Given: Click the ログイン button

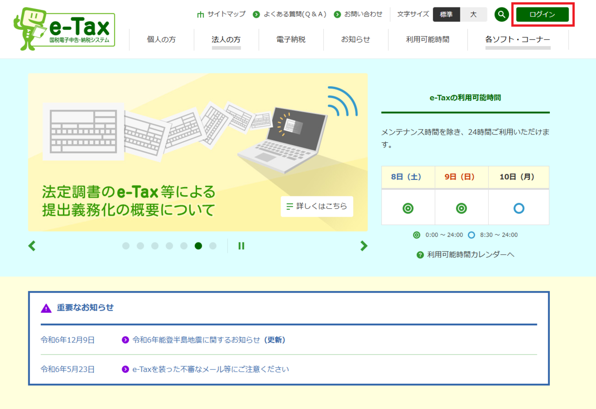Looking at the screenshot, I should (542, 14).
